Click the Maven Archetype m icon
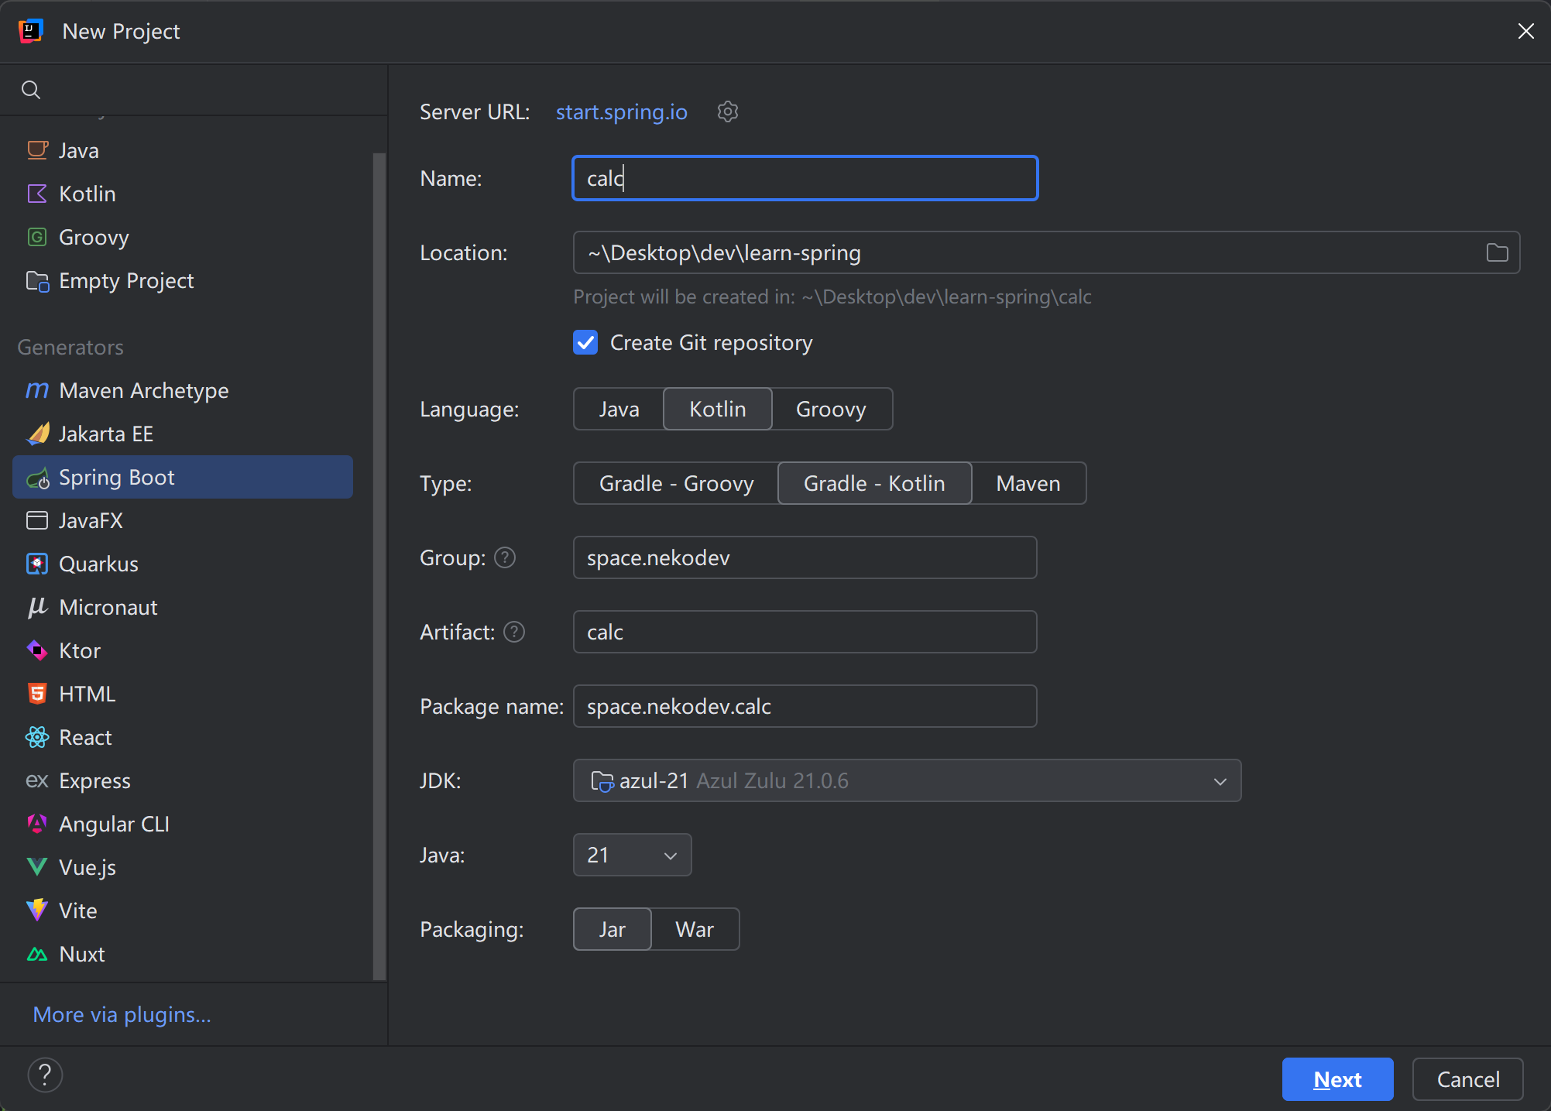This screenshot has width=1551, height=1111. [x=37, y=390]
